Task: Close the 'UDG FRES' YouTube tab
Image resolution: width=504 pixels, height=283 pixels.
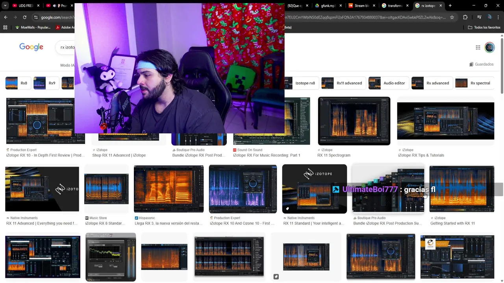Action: tap(39, 6)
